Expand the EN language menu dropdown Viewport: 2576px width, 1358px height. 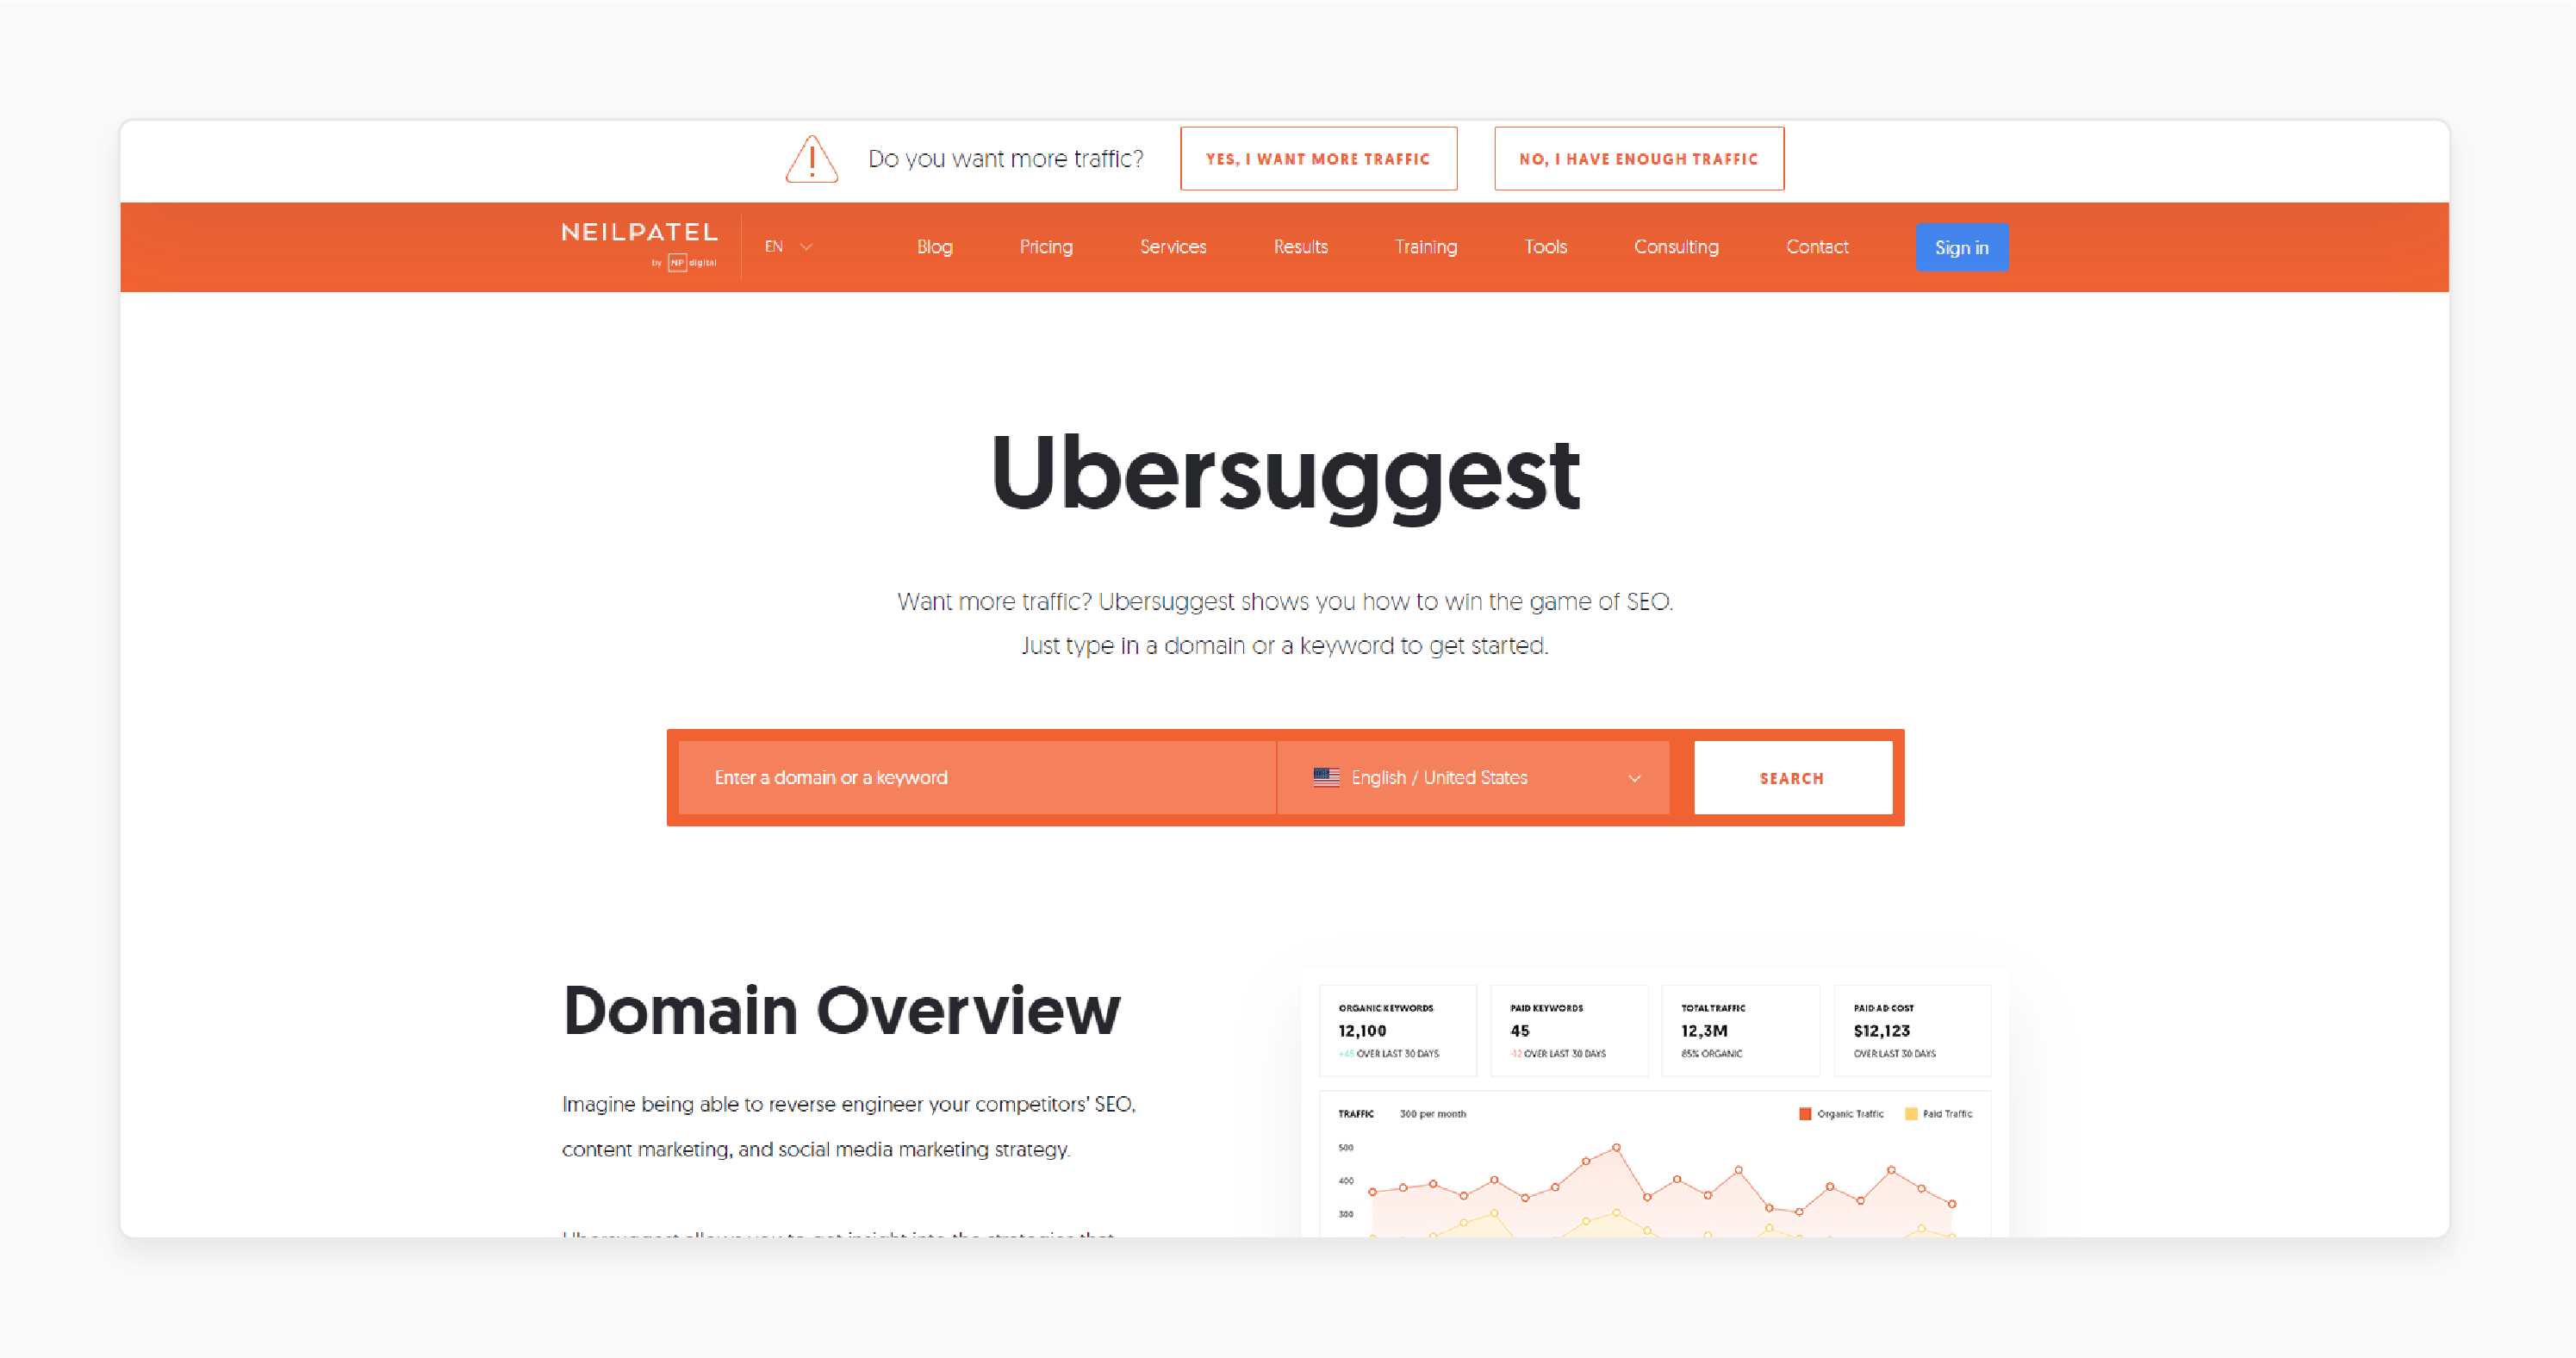pyautogui.click(x=787, y=247)
